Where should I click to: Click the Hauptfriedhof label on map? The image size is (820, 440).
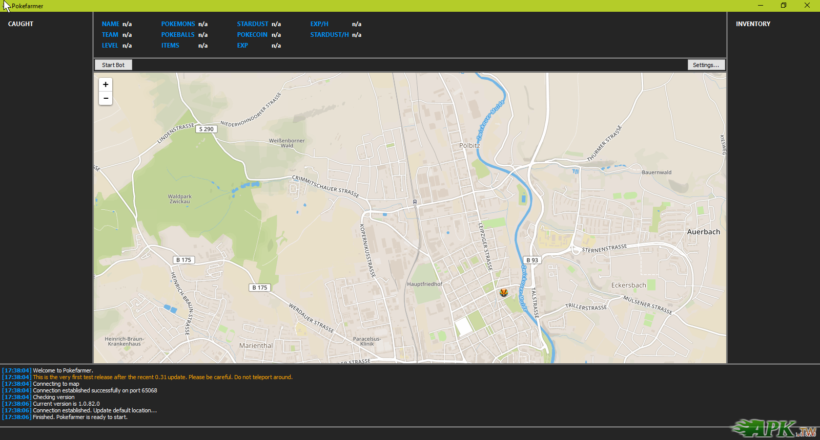point(424,284)
